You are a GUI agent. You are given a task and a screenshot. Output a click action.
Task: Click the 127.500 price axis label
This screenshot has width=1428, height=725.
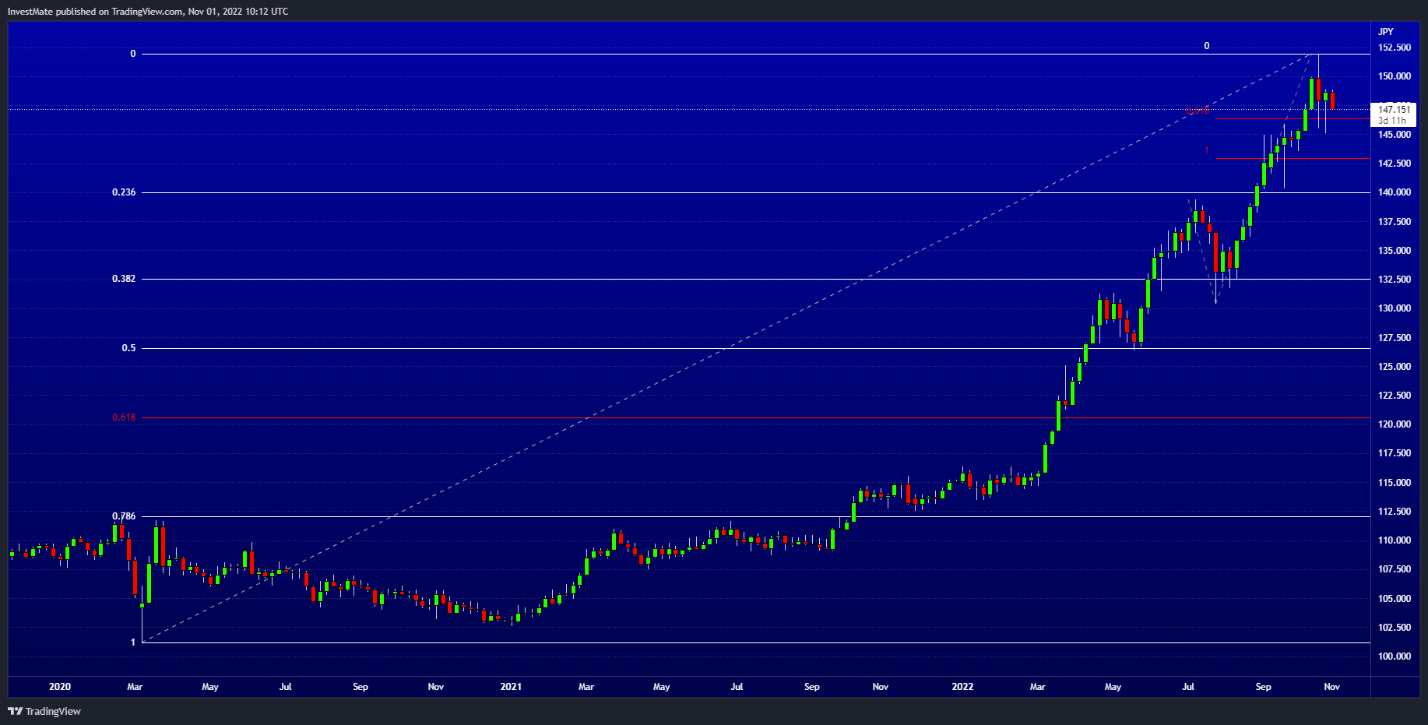point(1394,338)
